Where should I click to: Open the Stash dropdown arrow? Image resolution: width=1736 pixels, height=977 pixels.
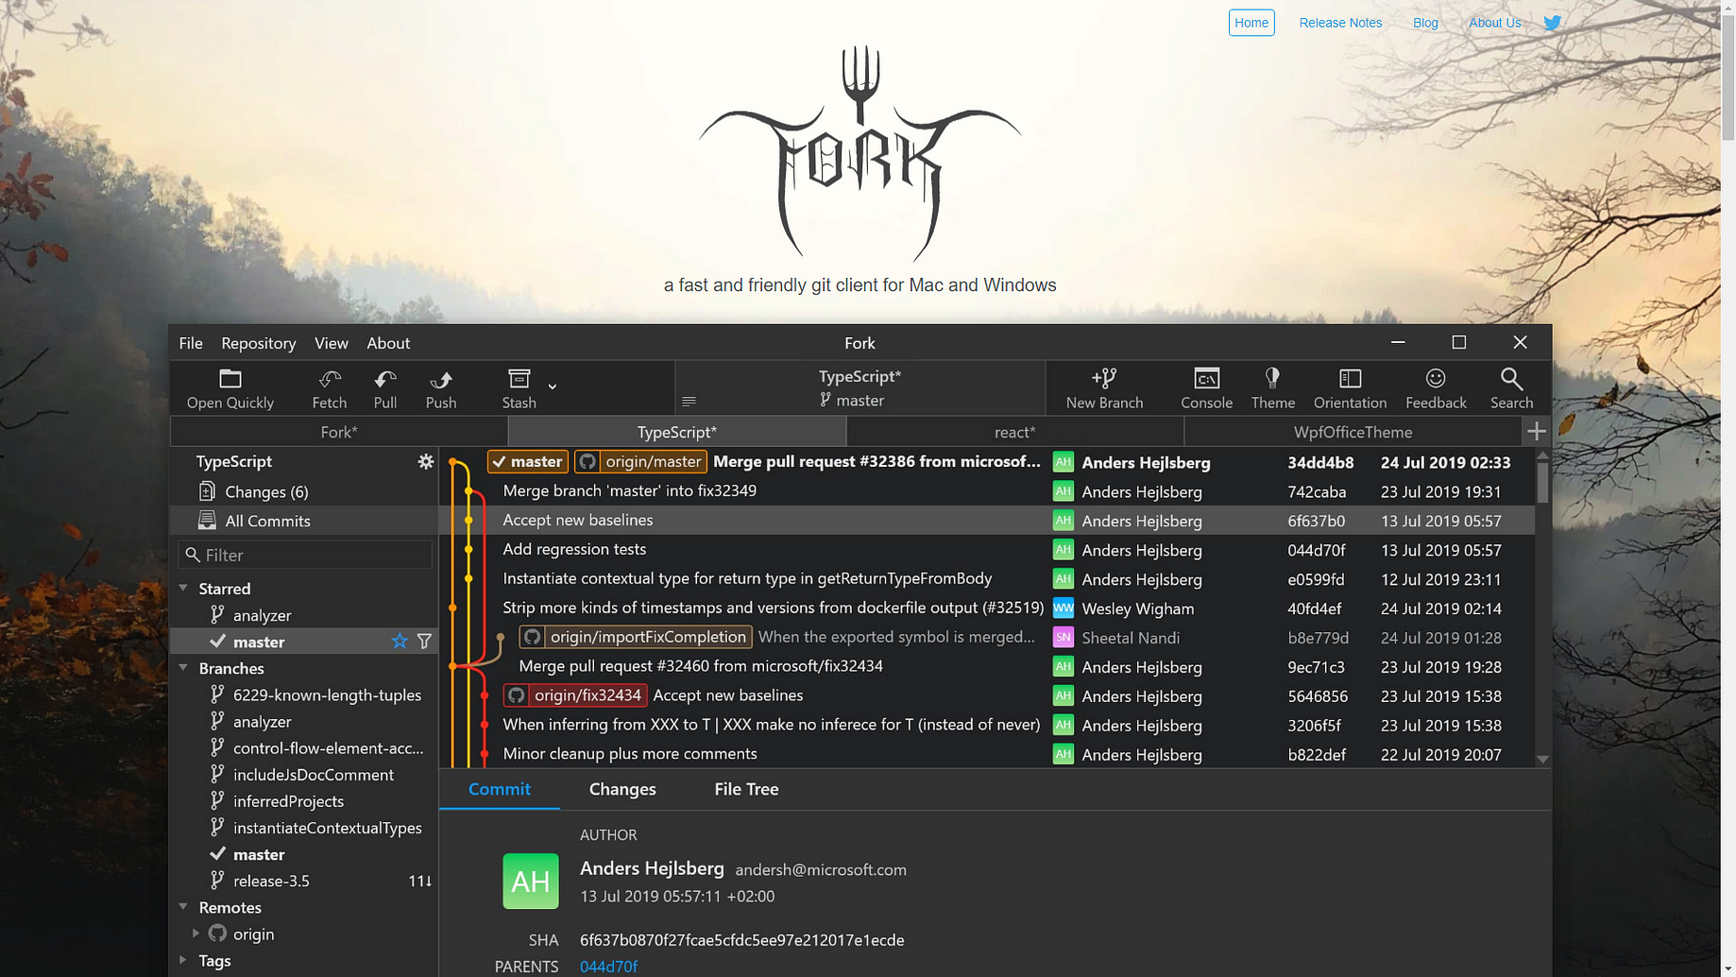(553, 386)
